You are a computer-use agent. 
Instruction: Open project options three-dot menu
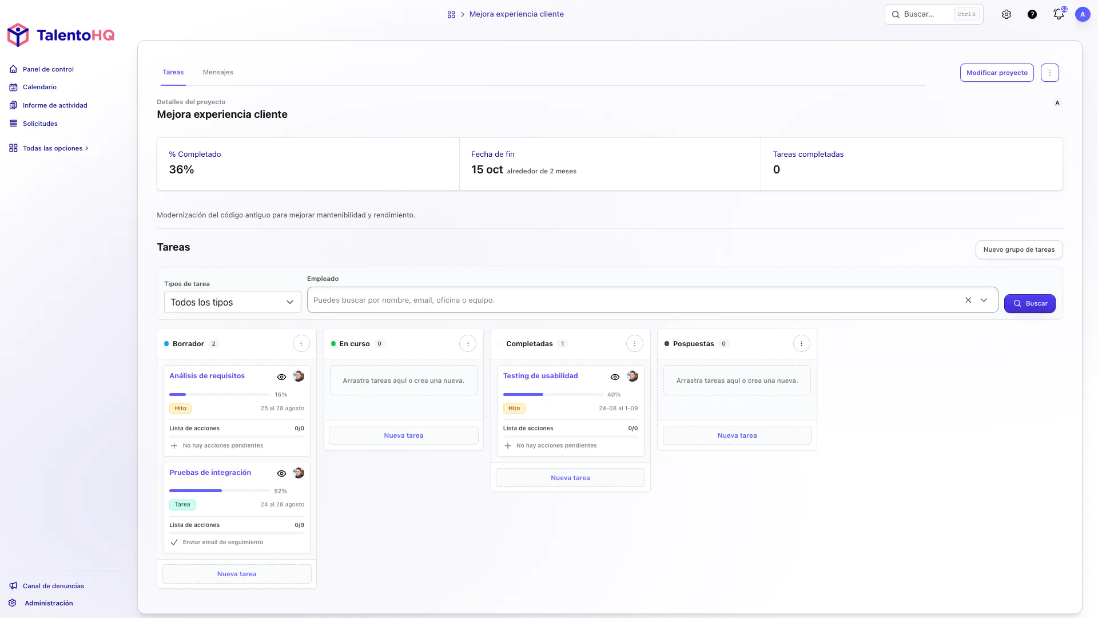click(x=1050, y=73)
